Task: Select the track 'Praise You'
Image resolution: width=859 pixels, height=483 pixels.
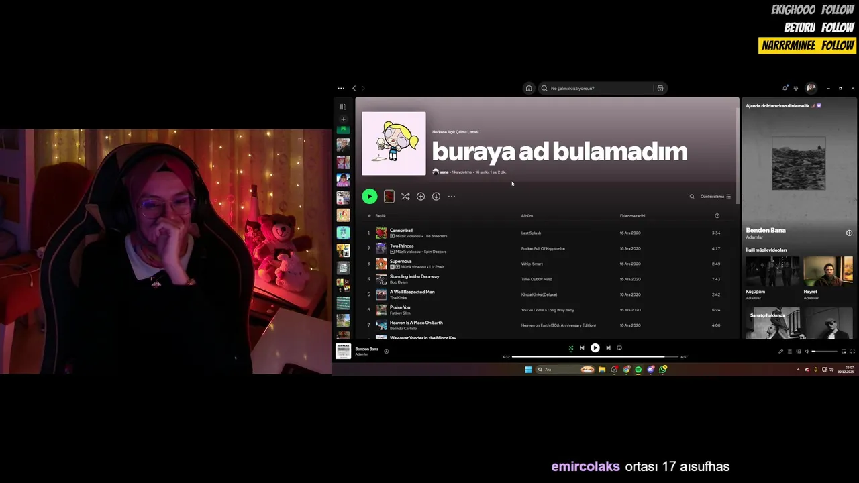Action: [400, 308]
